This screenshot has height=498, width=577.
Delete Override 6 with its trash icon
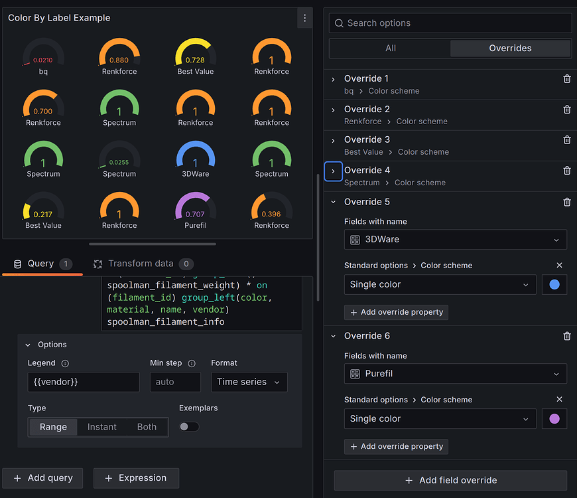[x=567, y=336]
